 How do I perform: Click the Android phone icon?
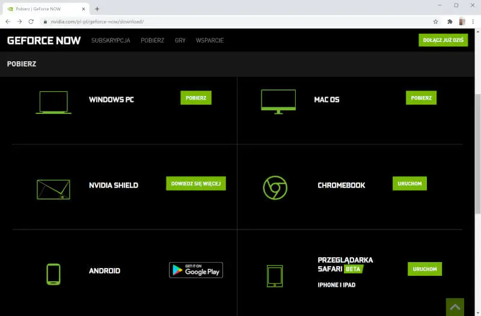click(54, 274)
